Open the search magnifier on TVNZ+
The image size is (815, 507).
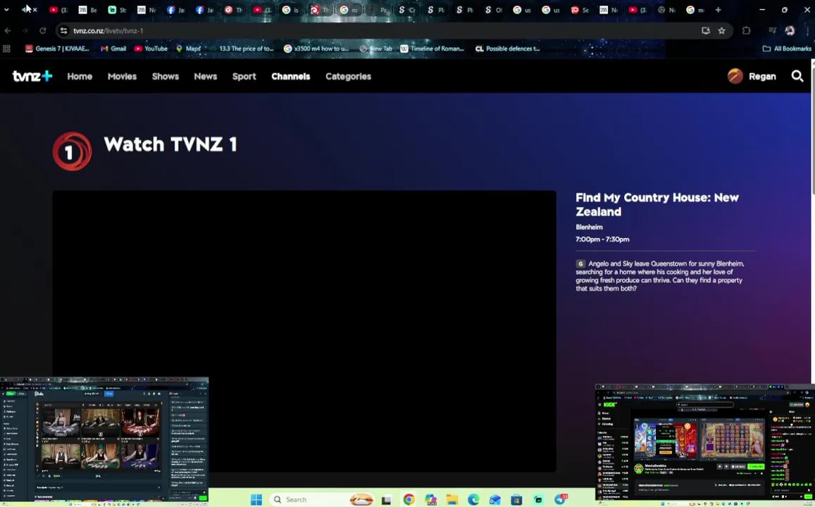(x=797, y=76)
